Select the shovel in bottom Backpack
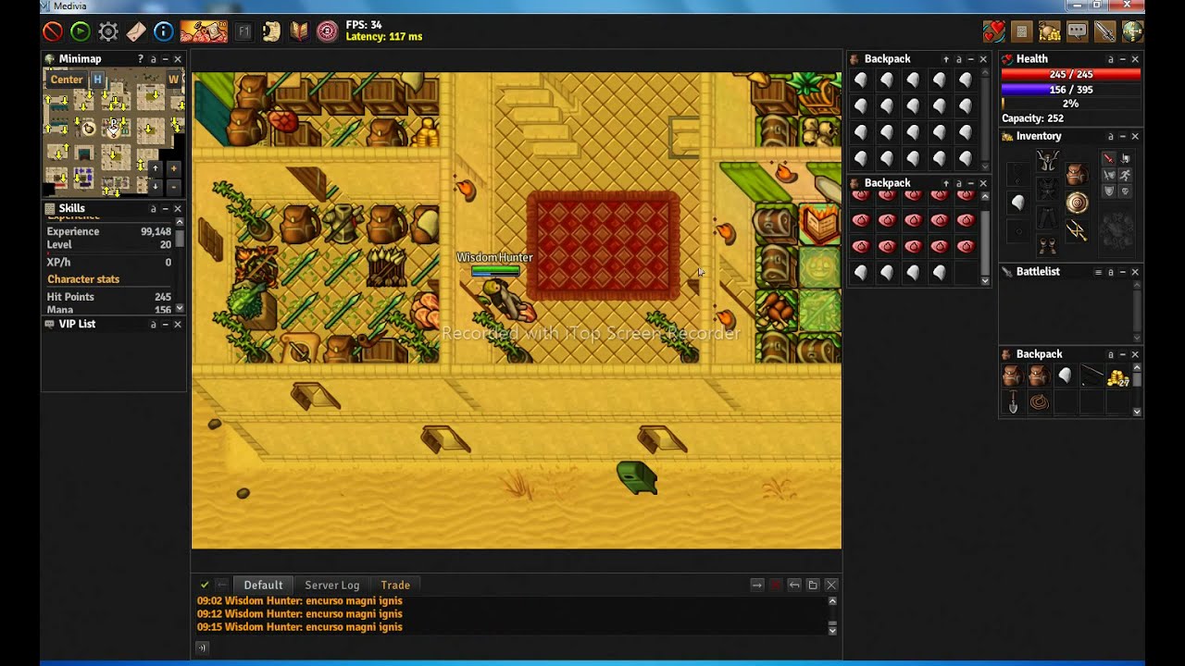This screenshot has height=666, width=1185. pos(1013,403)
